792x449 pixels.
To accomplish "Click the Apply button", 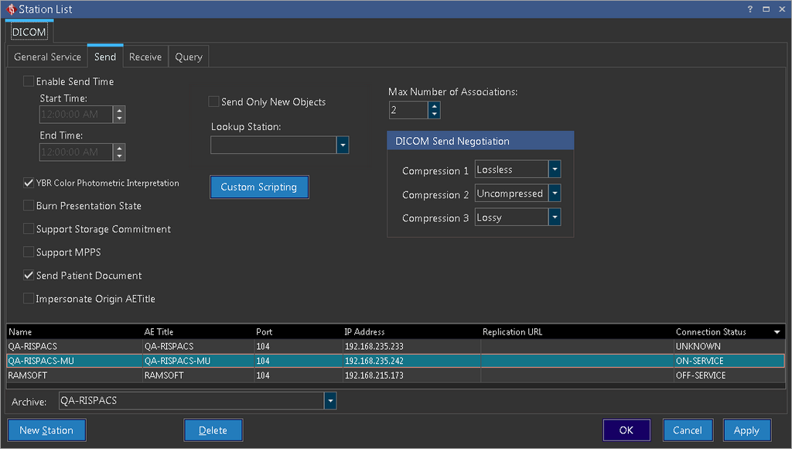I will tap(746, 430).
